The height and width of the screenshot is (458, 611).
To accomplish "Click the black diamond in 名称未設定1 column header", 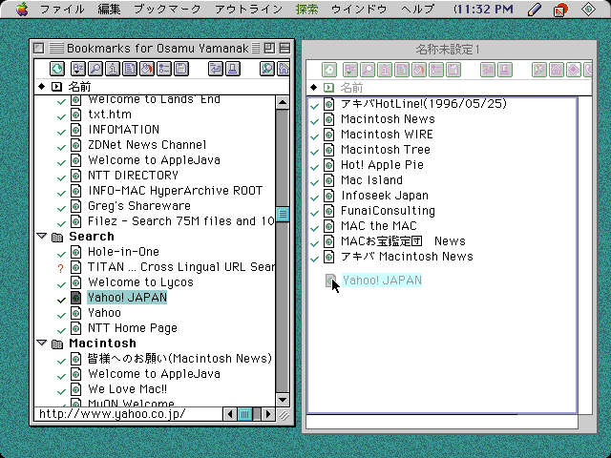I will pyautogui.click(x=314, y=88).
